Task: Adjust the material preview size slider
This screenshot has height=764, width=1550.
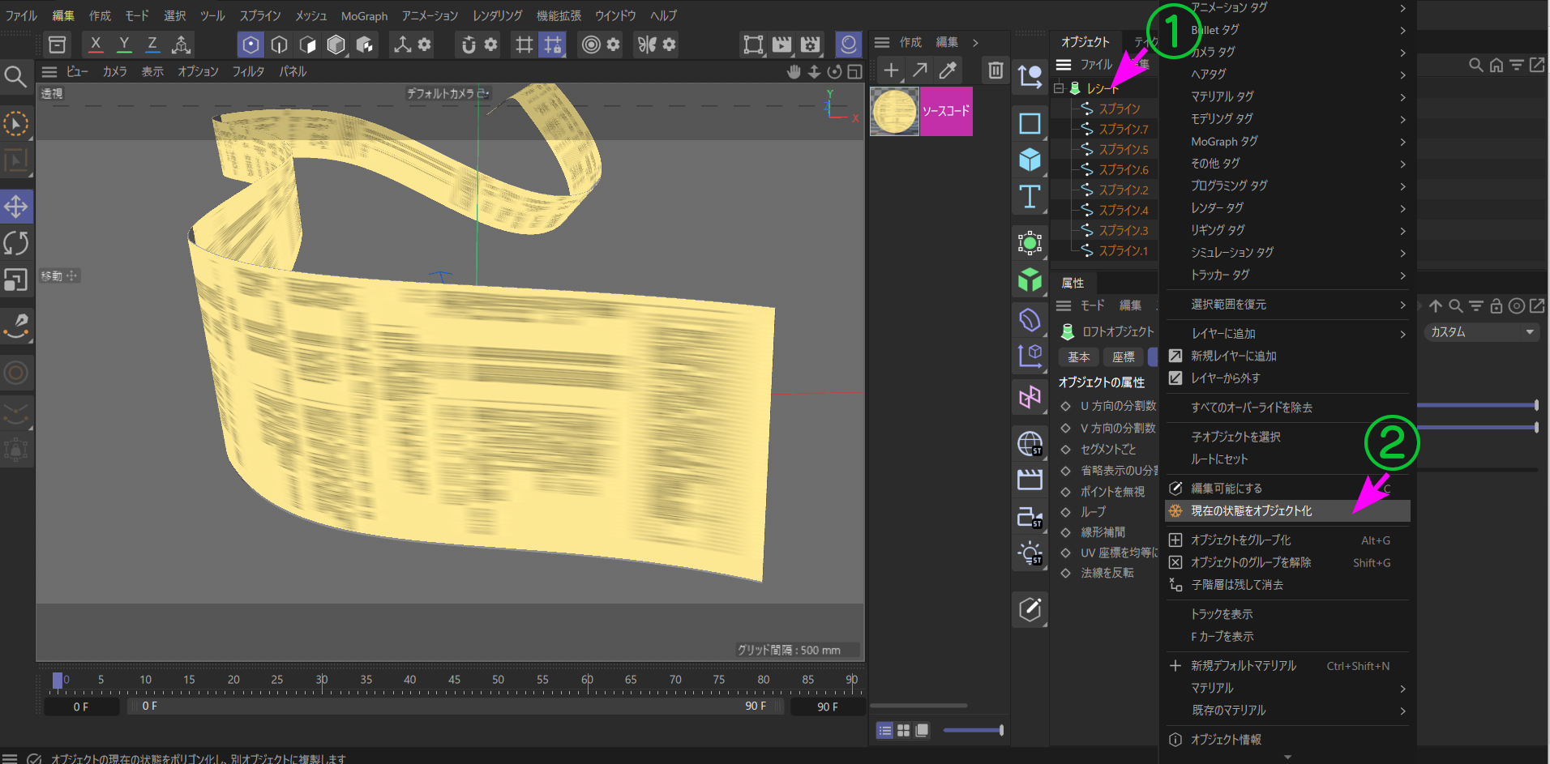Action: pos(973,730)
